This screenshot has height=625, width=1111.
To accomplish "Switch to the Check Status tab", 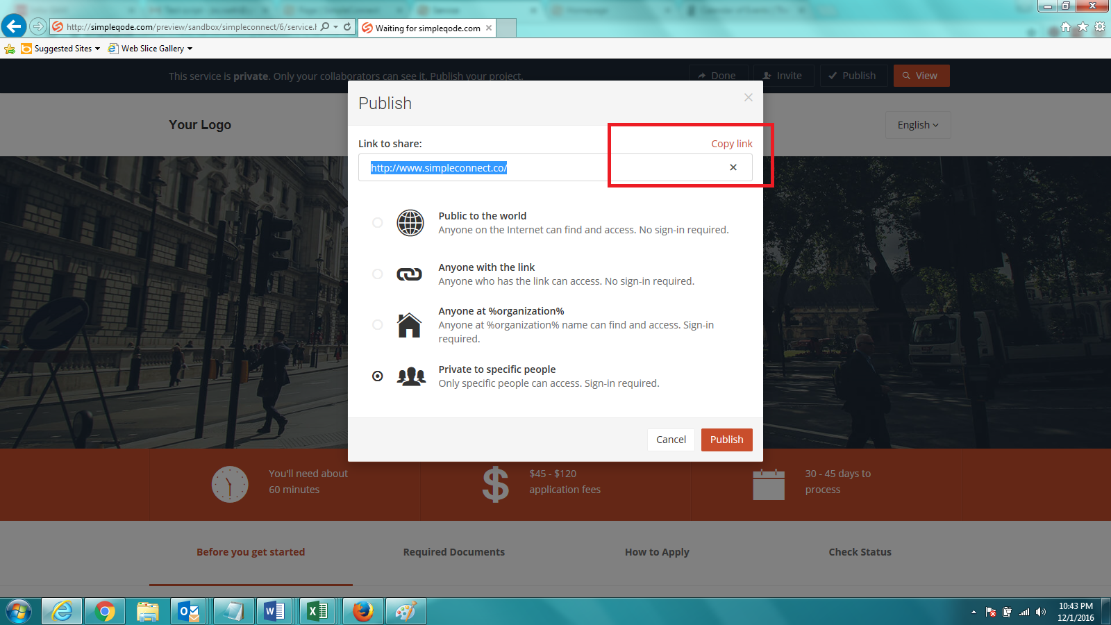I will click(860, 552).
